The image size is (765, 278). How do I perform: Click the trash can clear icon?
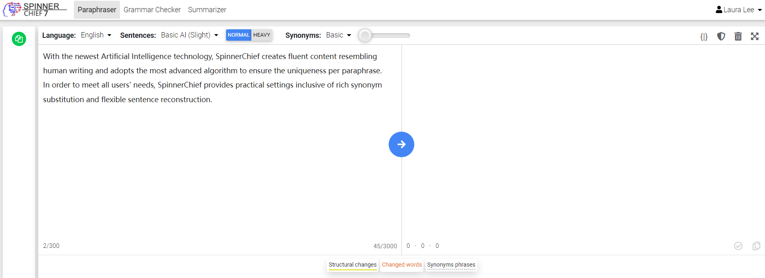pyautogui.click(x=738, y=36)
